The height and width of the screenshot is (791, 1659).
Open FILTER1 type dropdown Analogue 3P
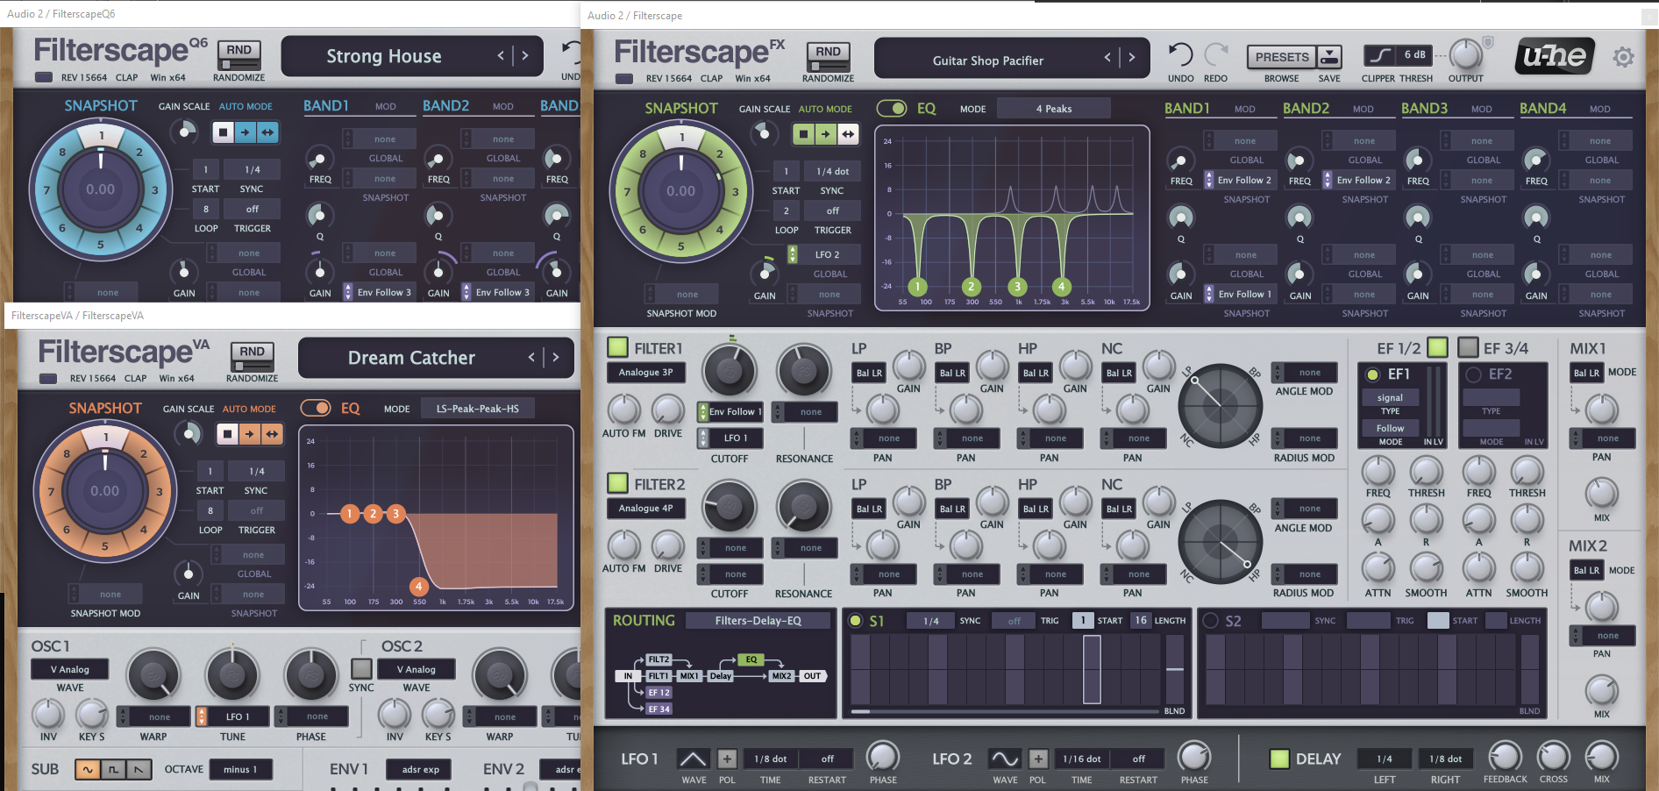coord(646,372)
